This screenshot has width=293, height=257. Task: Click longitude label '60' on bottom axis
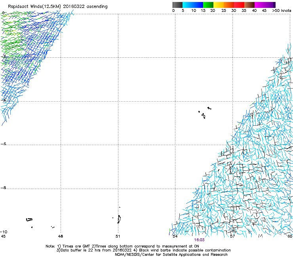pyautogui.click(x=290, y=236)
